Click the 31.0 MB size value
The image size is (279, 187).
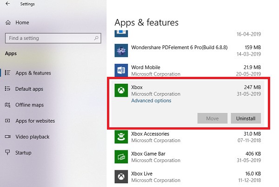click(252, 134)
